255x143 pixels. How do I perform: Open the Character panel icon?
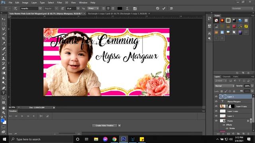click(x=210, y=33)
